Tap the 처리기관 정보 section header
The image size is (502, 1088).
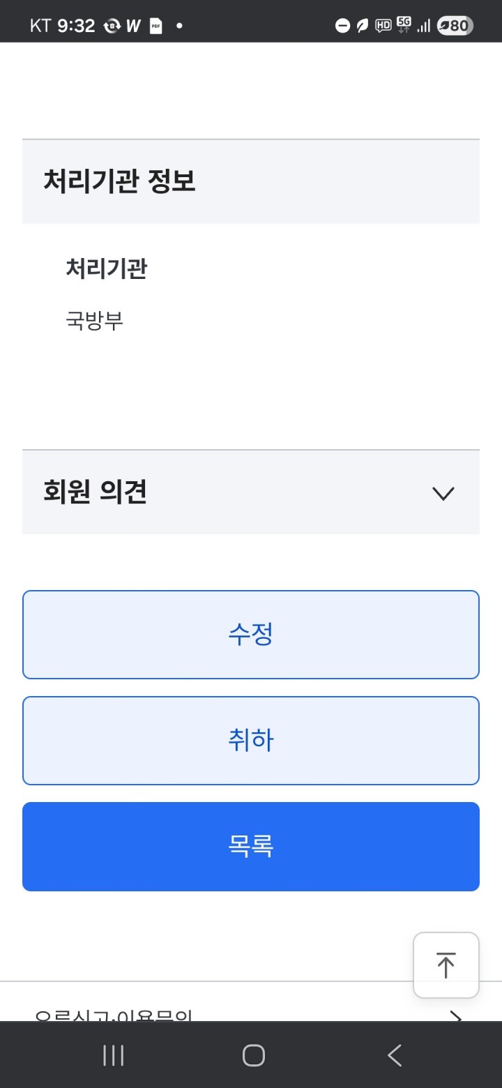pyautogui.click(x=119, y=181)
